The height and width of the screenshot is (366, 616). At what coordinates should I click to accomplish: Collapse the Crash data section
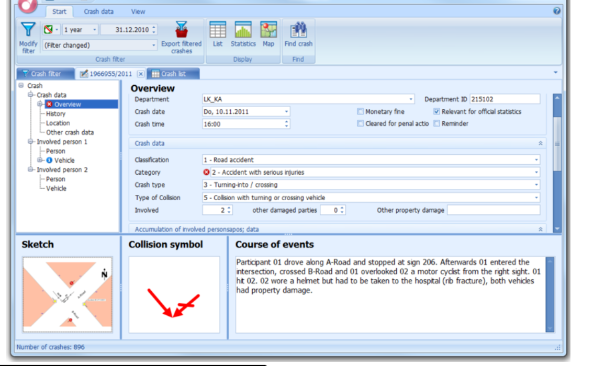coord(540,143)
